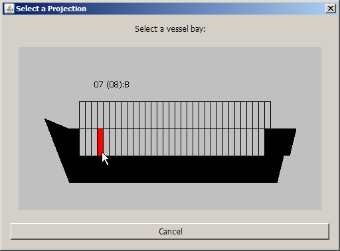Select the second-to-last above-deck bay near the stern
The width and height of the screenshot is (340, 251).
(262, 115)
